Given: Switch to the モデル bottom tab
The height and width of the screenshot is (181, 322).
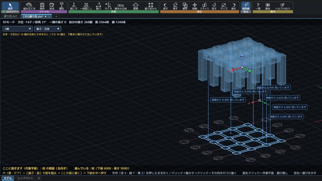Looking at the screenshot, I should coord(8,178).
